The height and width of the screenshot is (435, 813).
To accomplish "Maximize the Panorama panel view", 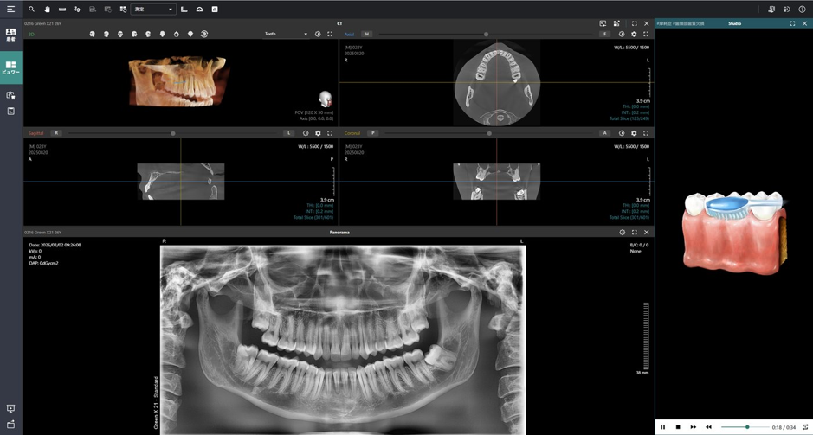I will click(x=634, y=233).
